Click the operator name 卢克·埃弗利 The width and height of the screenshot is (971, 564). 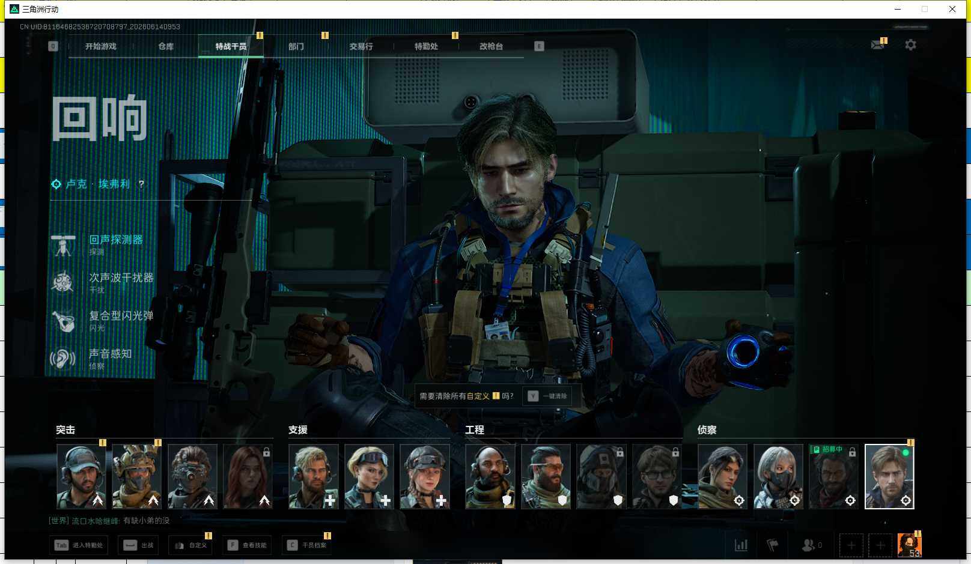(x=98, y=184)
